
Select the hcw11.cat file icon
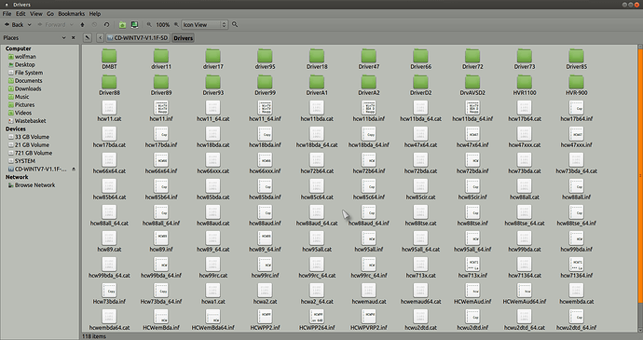click(109, 108)
